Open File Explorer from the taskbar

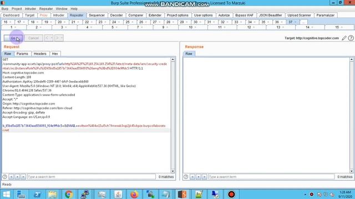tap(53, 194)
